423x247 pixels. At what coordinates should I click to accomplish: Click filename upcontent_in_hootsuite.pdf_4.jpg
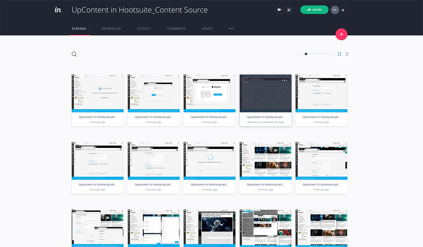click(265, 122)
